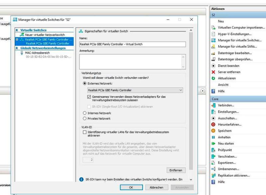Image resolution: width=266 pixels, height=195 pixels.
Task: Select Neuer virtueller Netzwerkswitch entry
Action: click(x=43, y=35)
